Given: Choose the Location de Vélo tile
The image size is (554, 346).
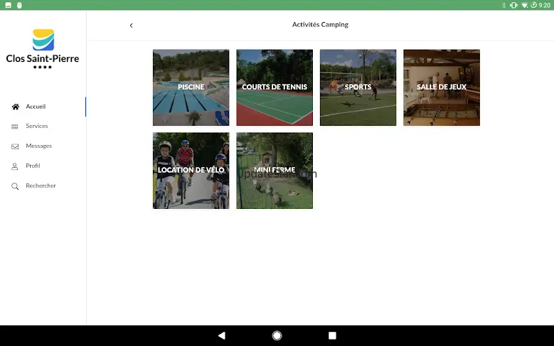Looking at the screenshot, I should click(191, 171).
